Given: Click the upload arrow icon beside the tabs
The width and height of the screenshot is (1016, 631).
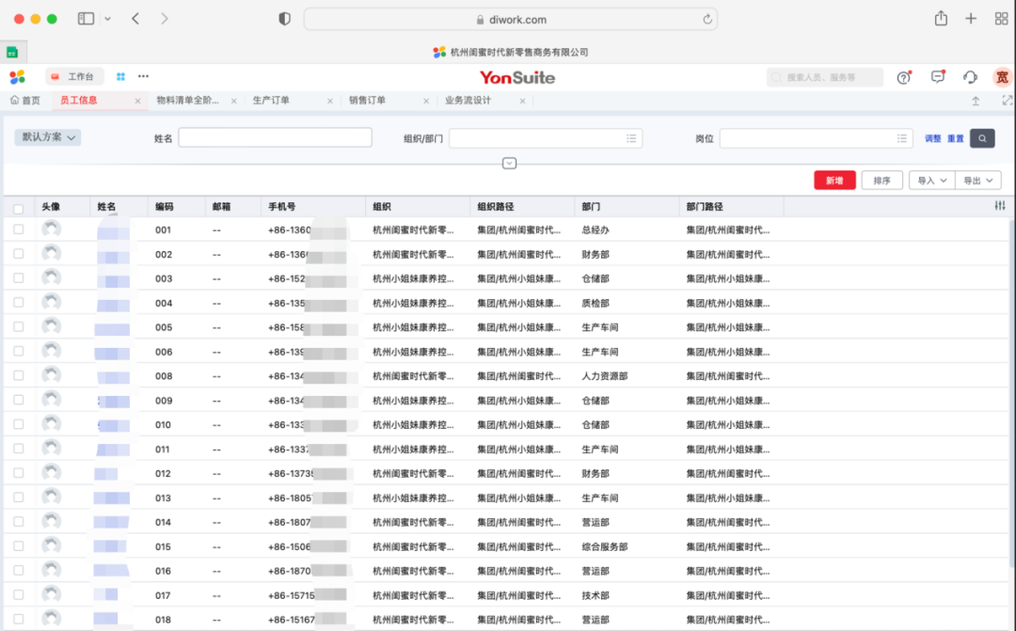Looking at the screenshot, I should pos(976,101).
